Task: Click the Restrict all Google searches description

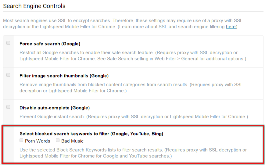Action: click(133, 56)
